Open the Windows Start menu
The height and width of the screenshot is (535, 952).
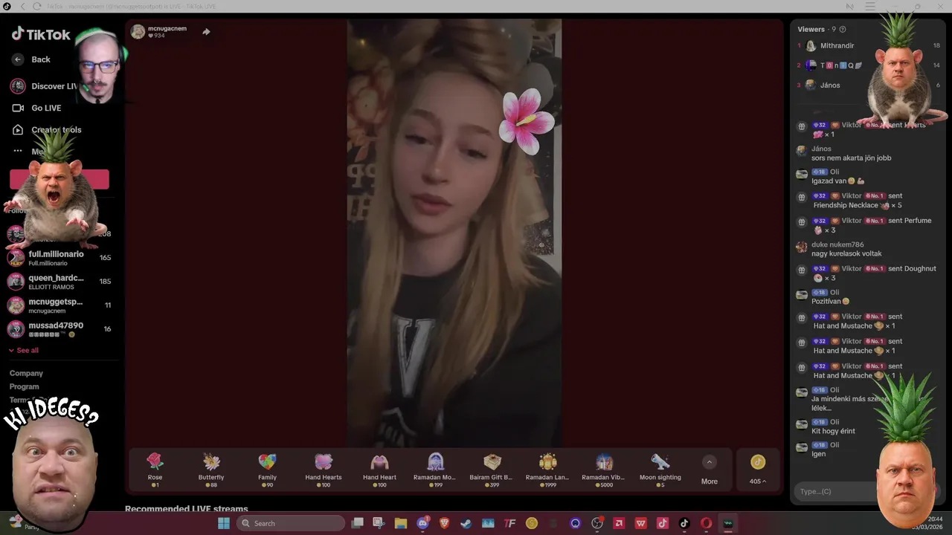point(223,523)
